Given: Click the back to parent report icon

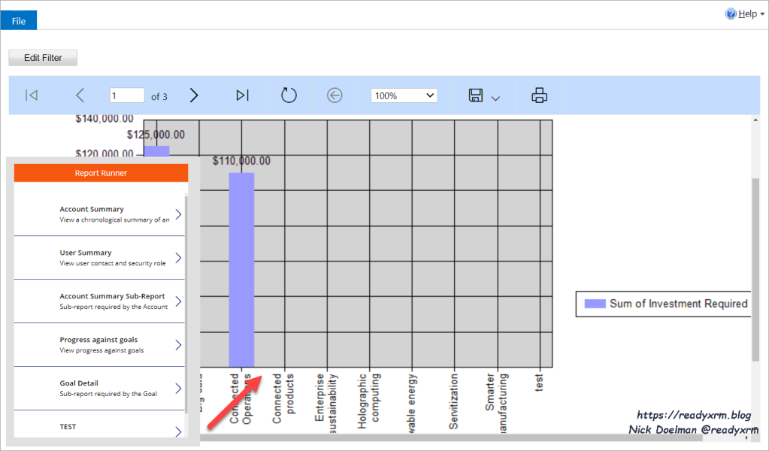Looking at the screenshot, I should click(335, 95).
